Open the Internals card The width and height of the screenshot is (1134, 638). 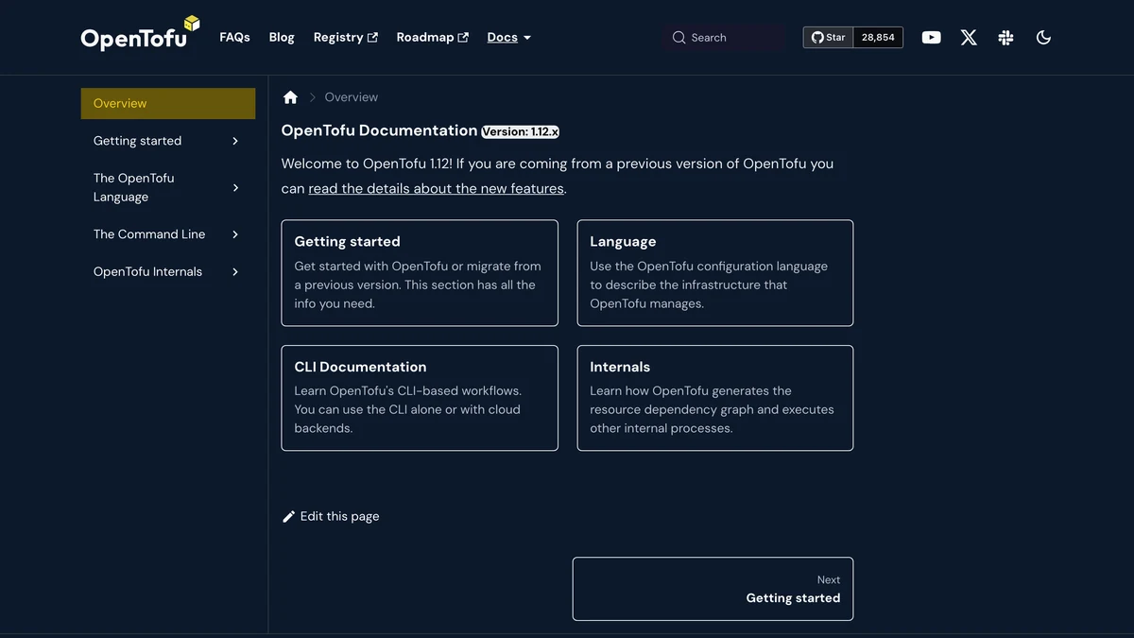[x=715, y=398]
